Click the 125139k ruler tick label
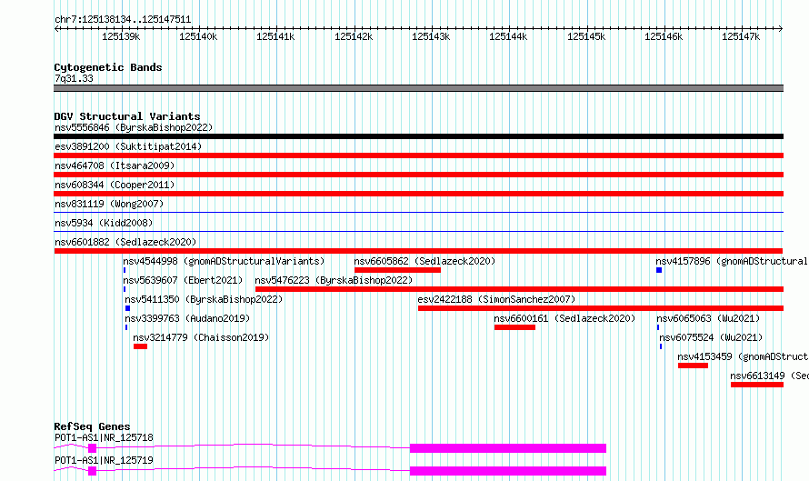 tap(121, 36)
